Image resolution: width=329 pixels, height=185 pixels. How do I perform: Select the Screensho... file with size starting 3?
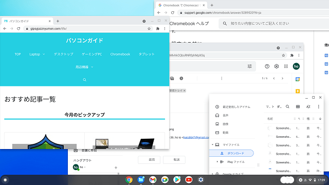(294, 145)
